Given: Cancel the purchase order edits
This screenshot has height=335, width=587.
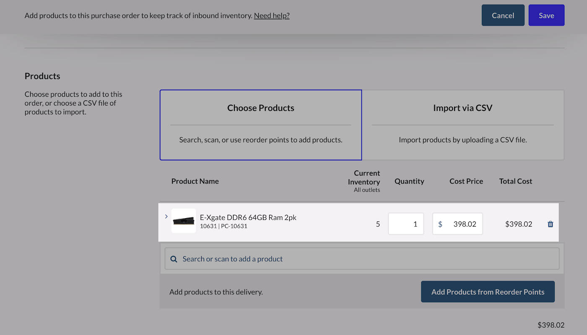Looking at the screenshot, I should point(503,15).
